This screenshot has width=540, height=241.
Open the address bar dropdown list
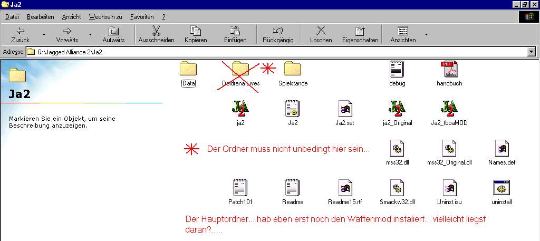[532, 52]
